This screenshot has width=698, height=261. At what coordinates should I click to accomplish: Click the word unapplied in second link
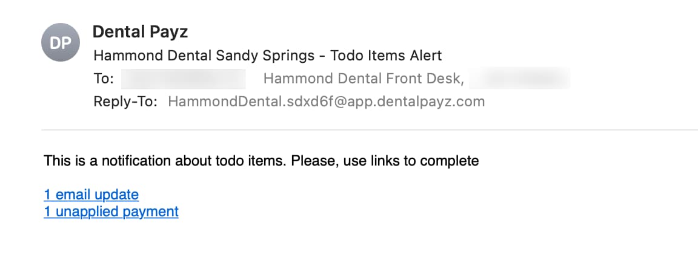pyautogui.click(x=87, y=211)
